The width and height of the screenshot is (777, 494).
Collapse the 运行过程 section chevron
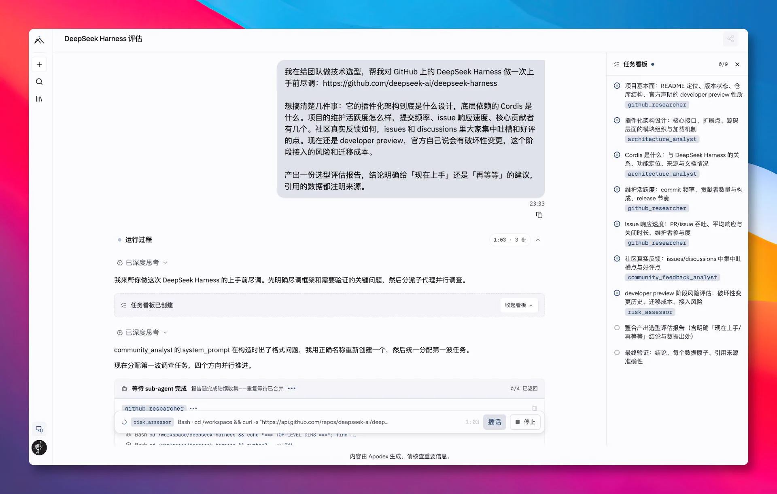pos(538,240)
